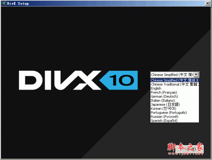Select German (Deutsch) option
The width and height of the screenshot is (212, 160).
pos(175,96)
